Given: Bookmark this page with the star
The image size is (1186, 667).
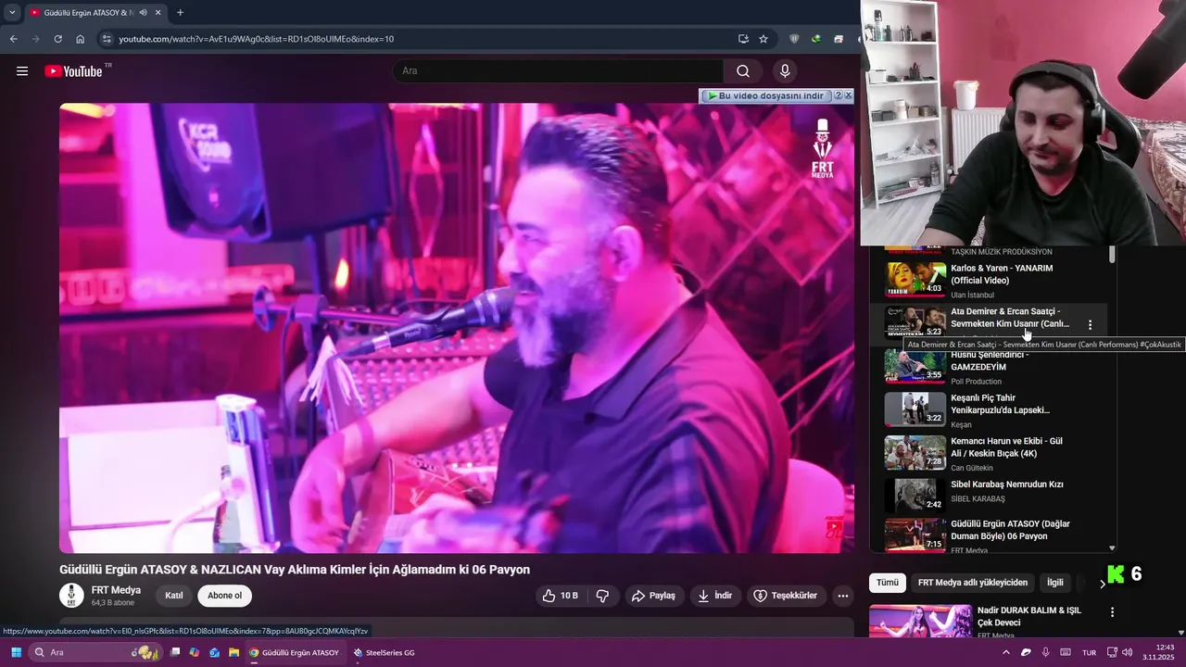Looking at the screenshot, I should 763,39.
